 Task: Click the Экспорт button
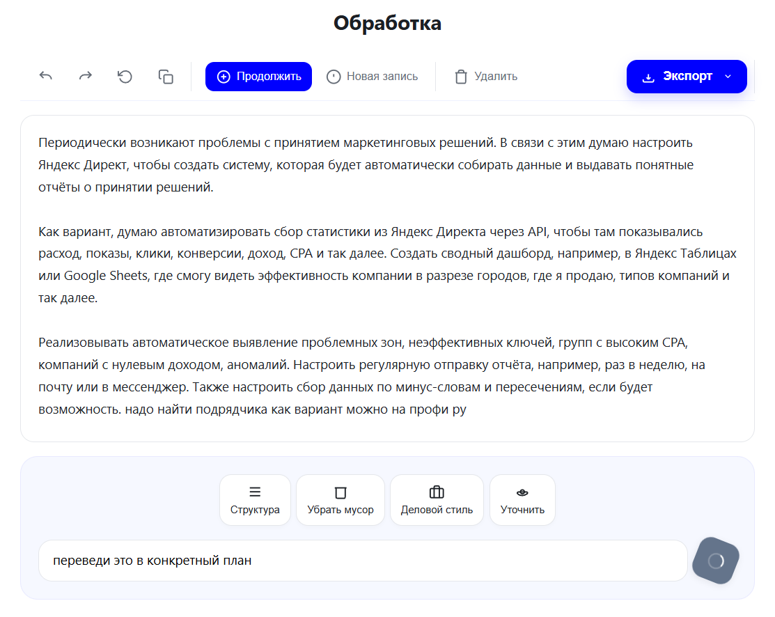click(687, 77)
